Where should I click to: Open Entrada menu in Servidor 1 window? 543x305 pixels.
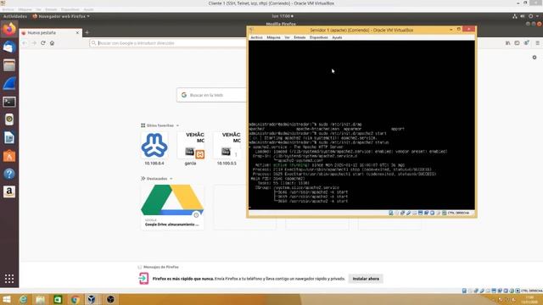pos(299,37)
